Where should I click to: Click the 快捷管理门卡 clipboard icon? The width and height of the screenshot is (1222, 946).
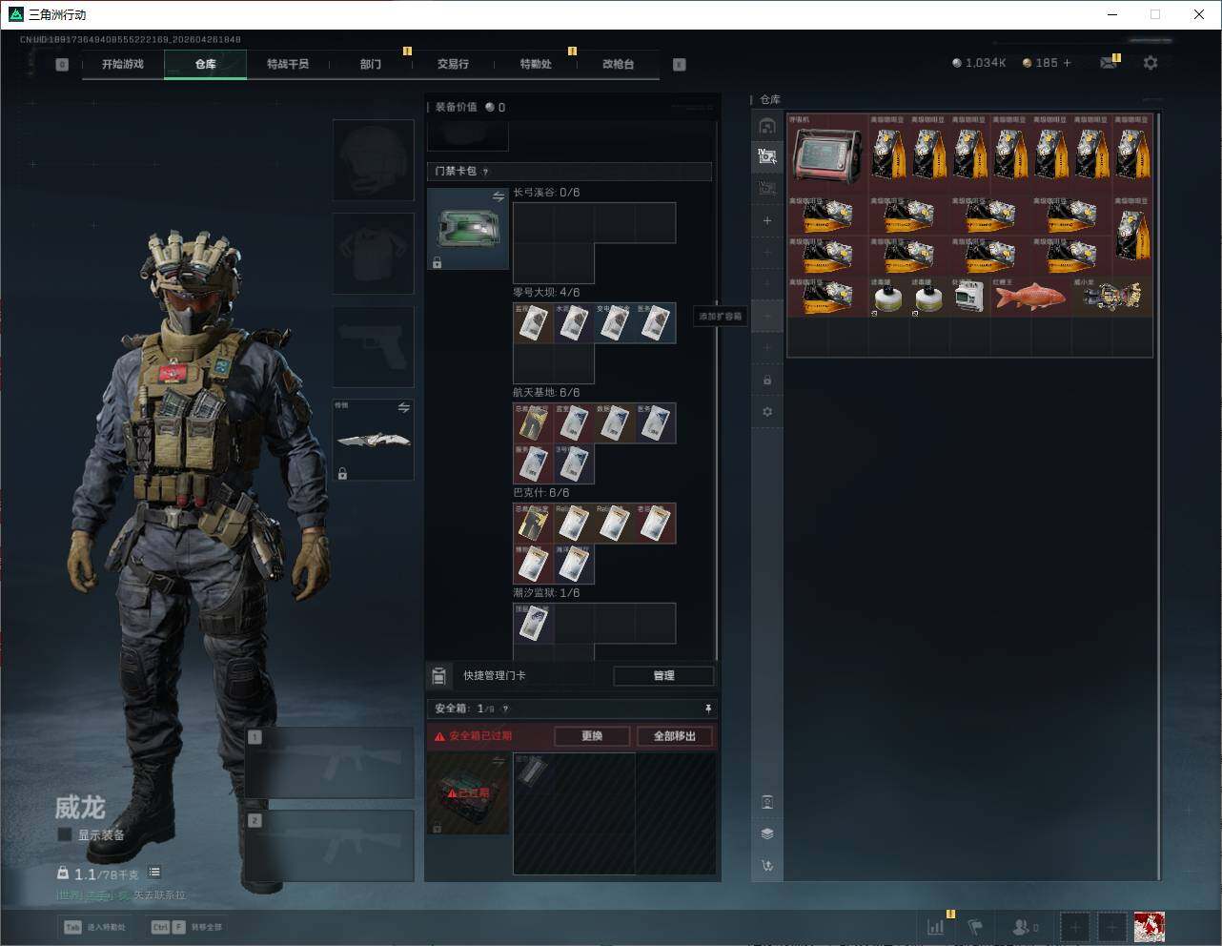point(438,675)
